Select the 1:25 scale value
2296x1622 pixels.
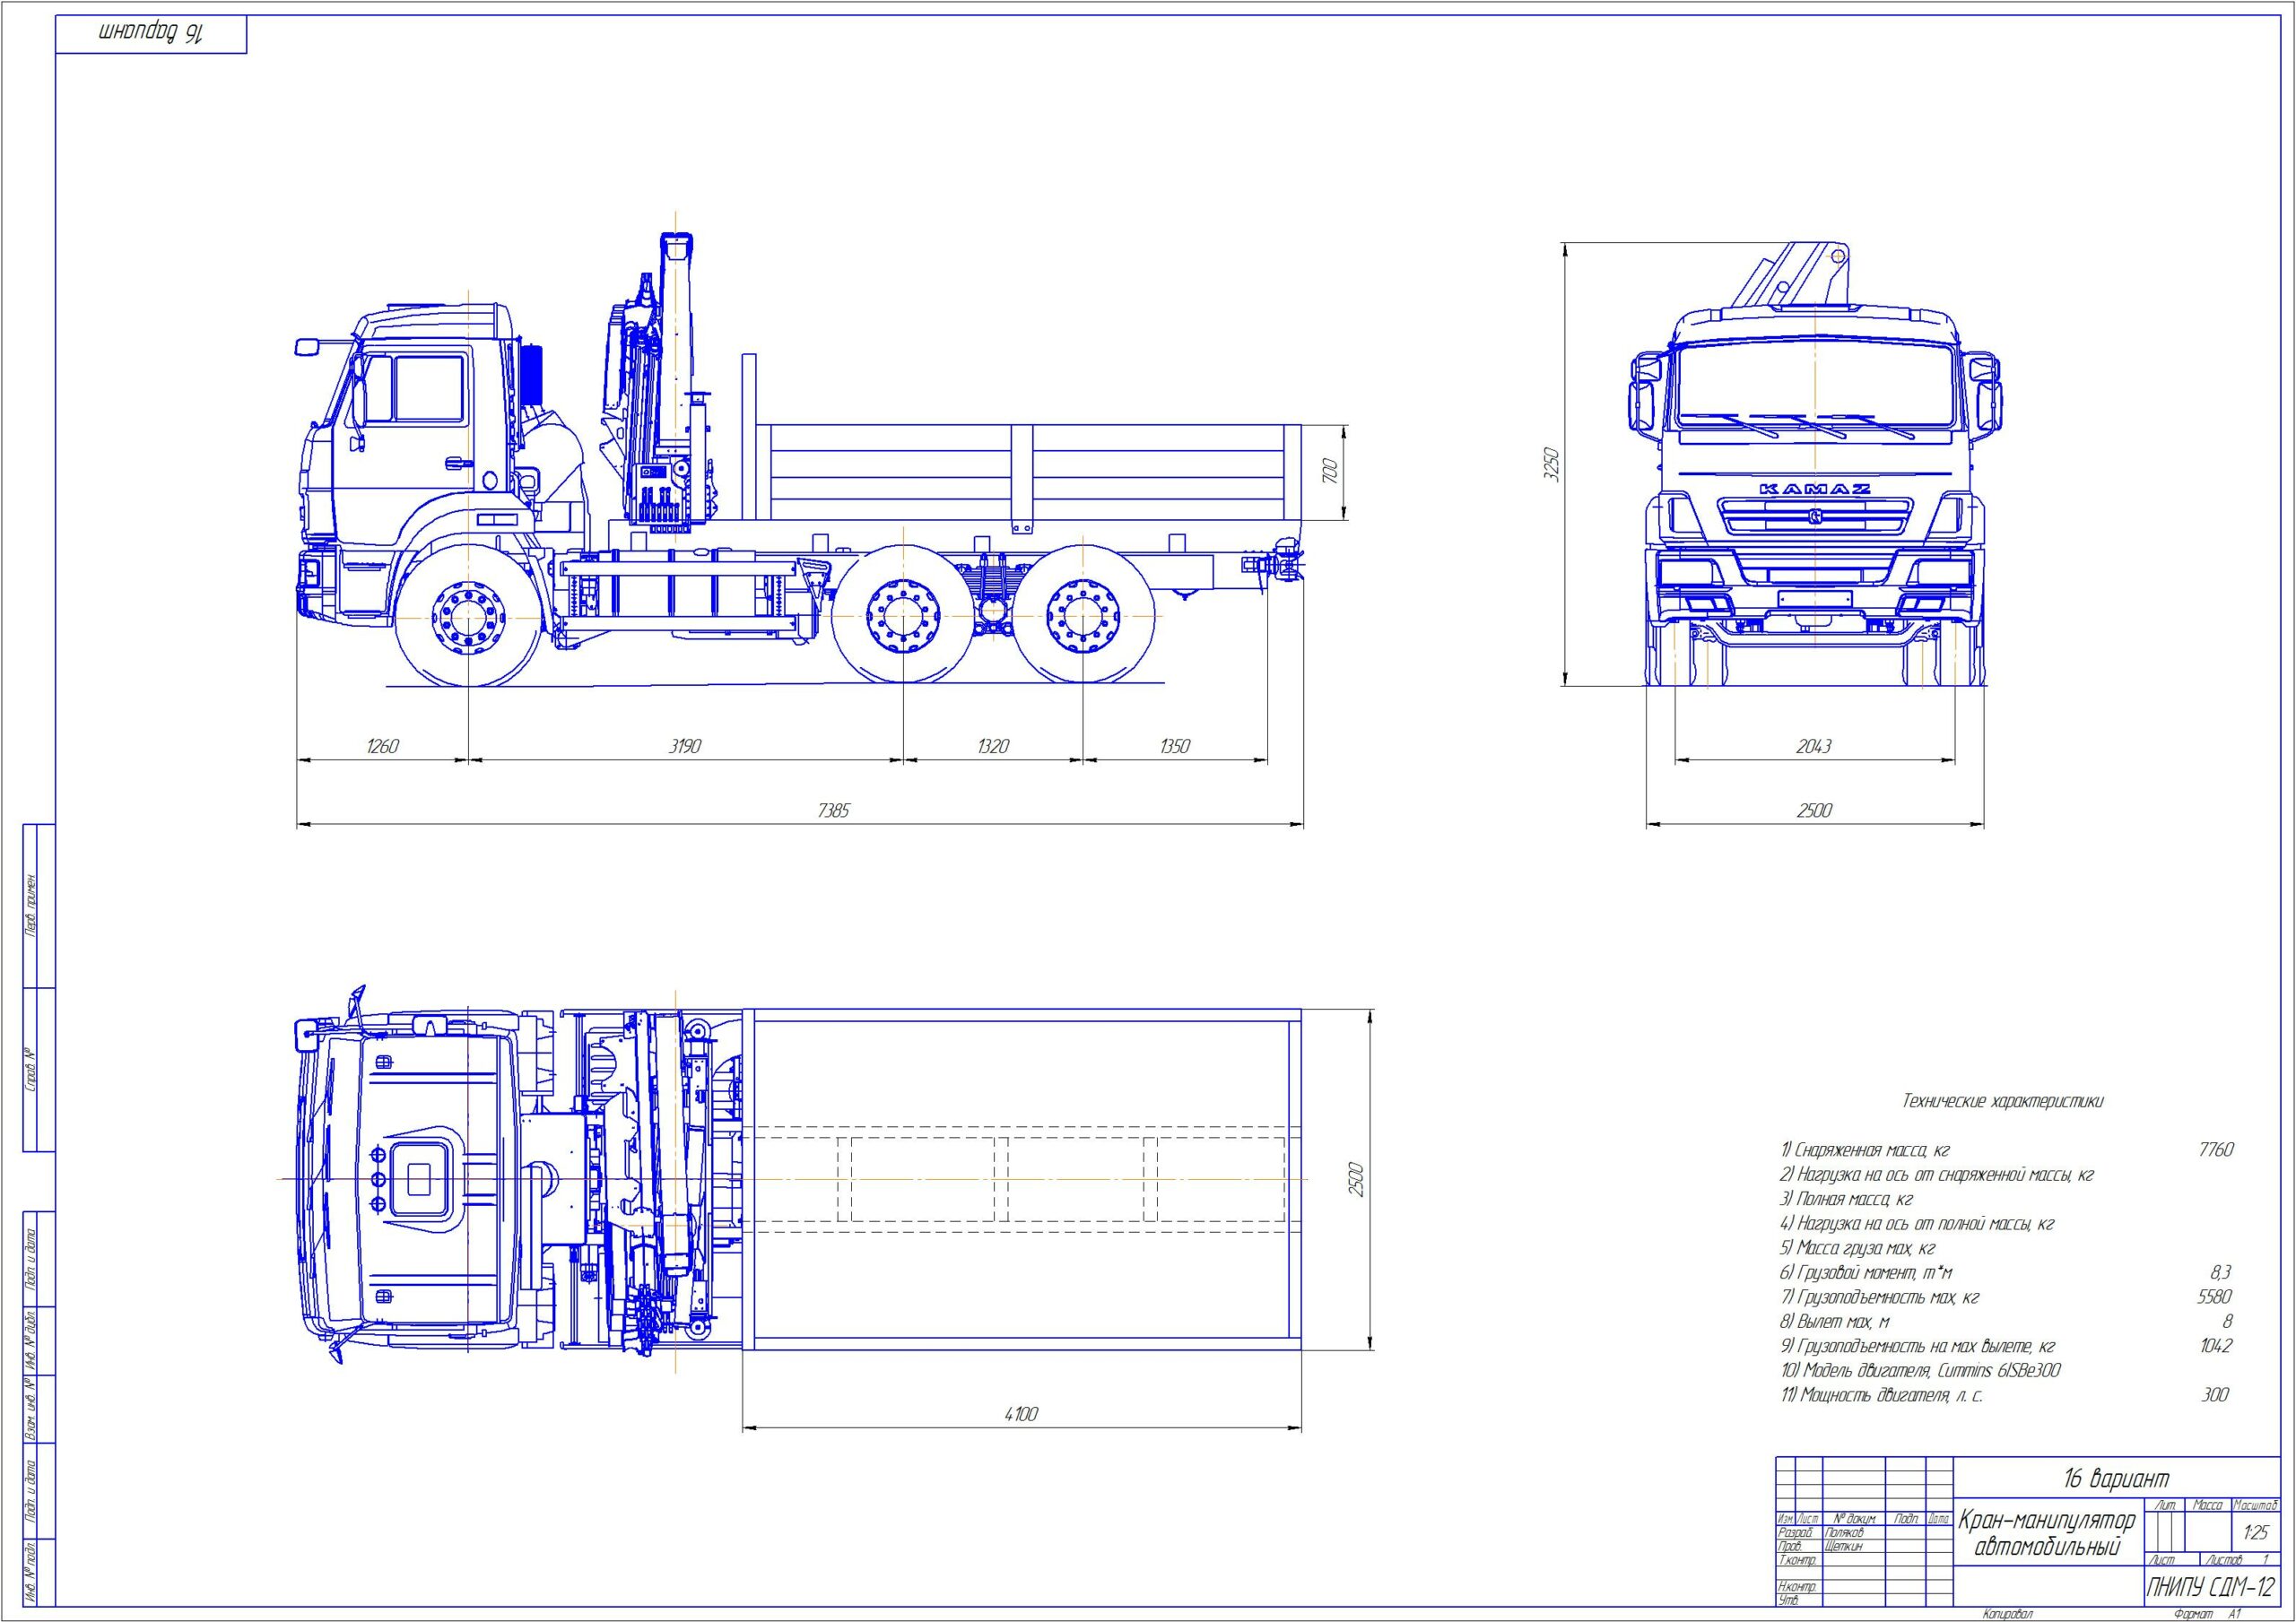tap(2256, 1533)
